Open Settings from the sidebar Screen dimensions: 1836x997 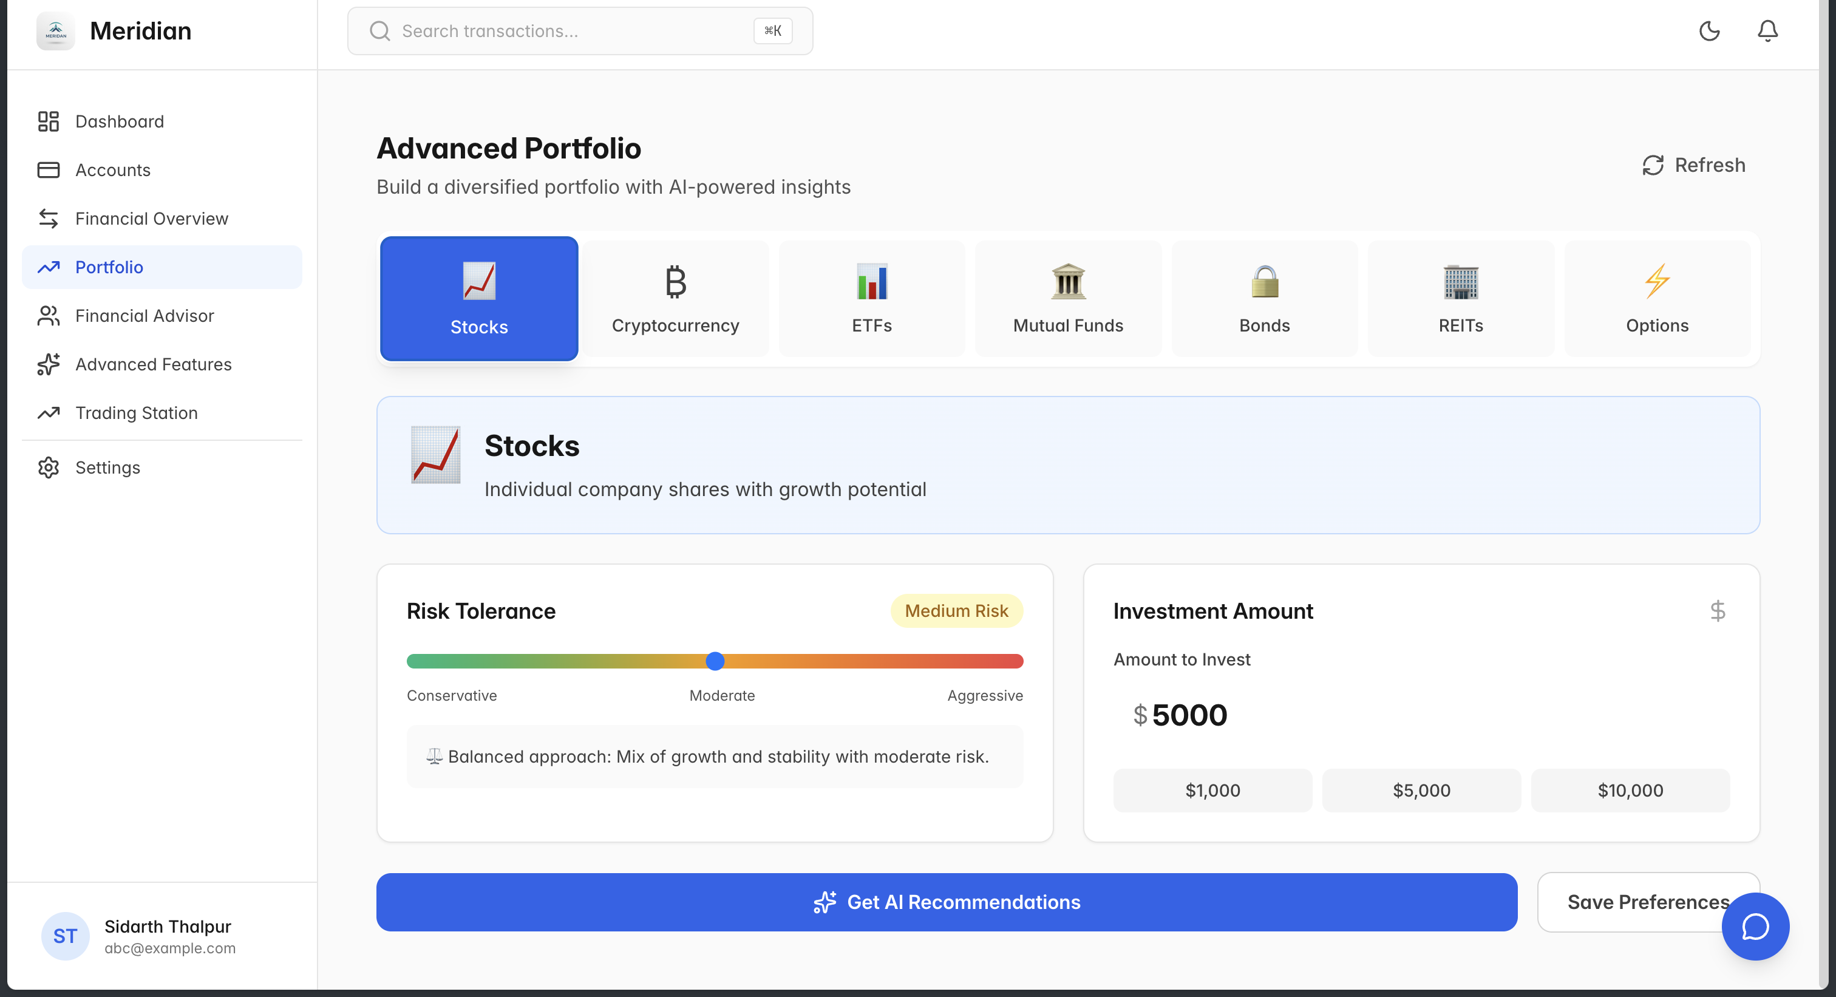[107, 468]
